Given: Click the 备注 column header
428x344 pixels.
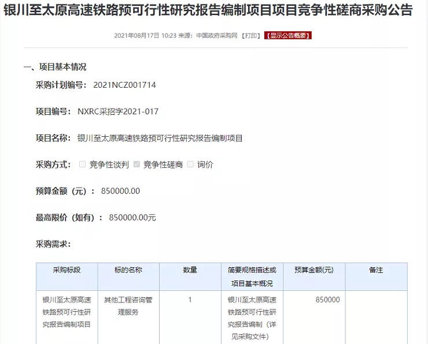Looking at the screenshot, I should pyautogui.click(x=376, y=270).
